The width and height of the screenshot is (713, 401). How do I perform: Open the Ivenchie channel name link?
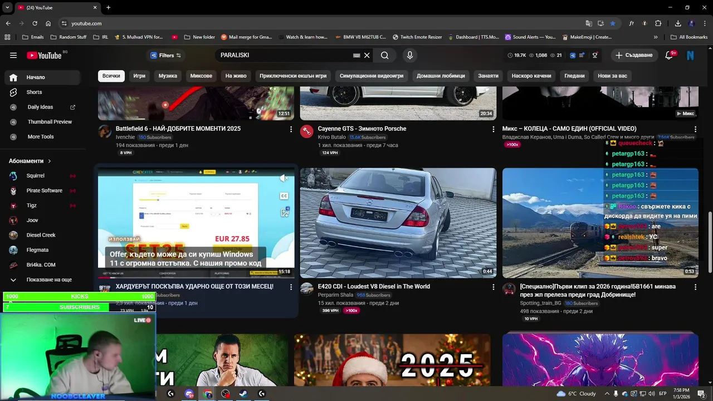125,137
